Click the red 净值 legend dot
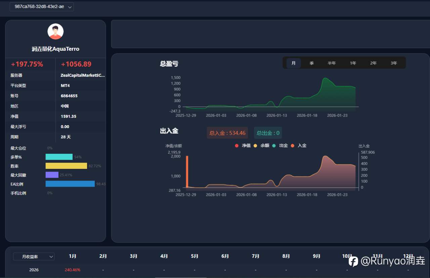 point(236,145)
